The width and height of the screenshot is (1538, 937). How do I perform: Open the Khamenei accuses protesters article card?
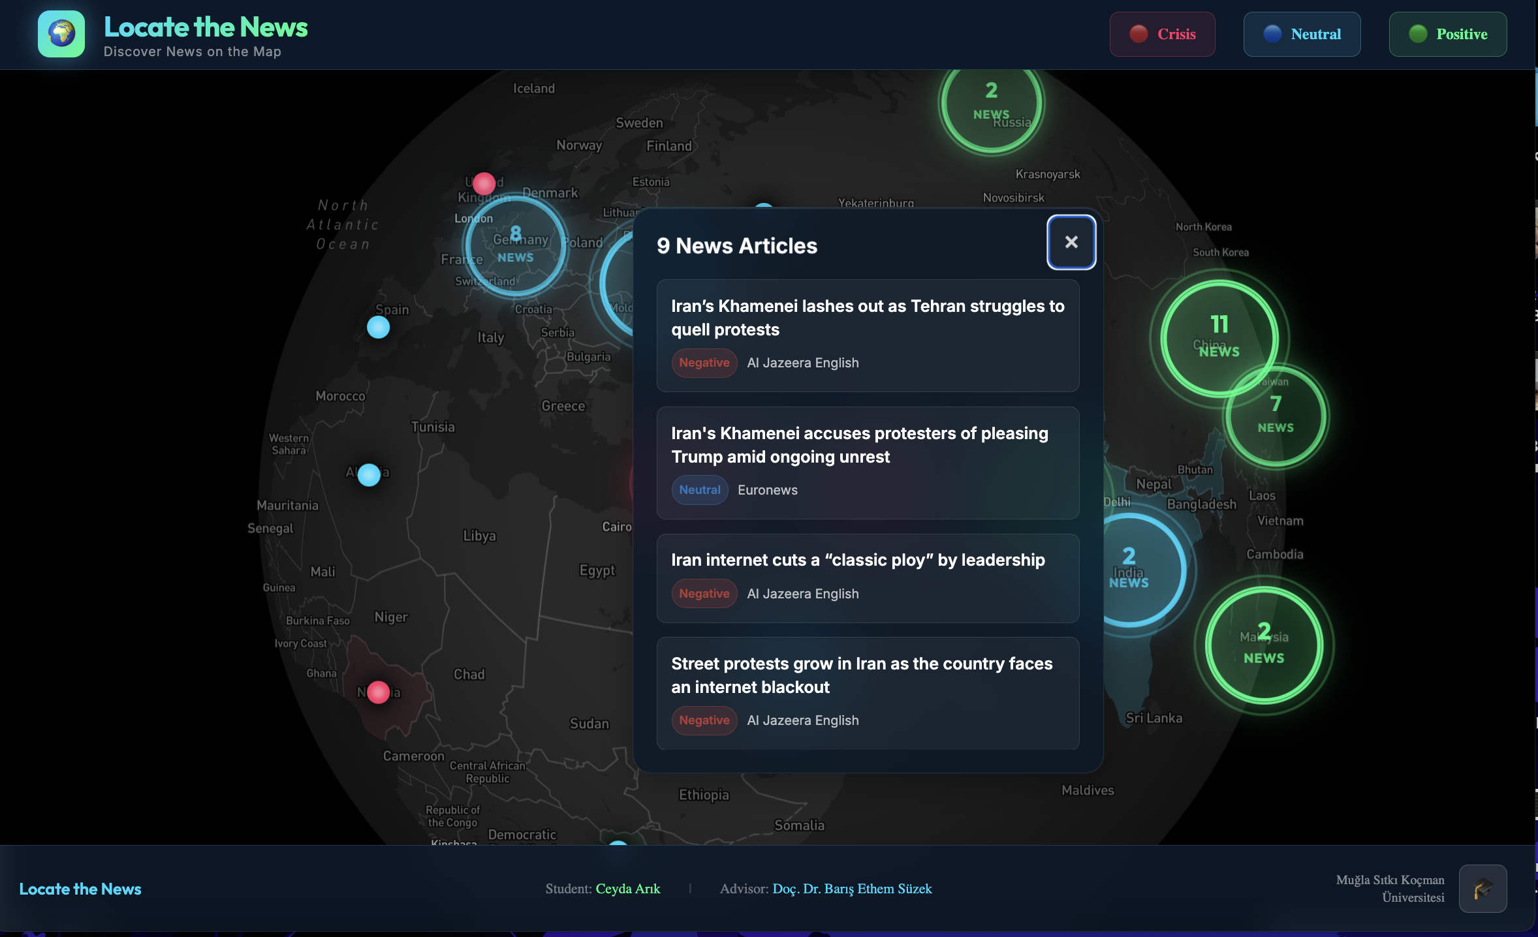[868, 463]
